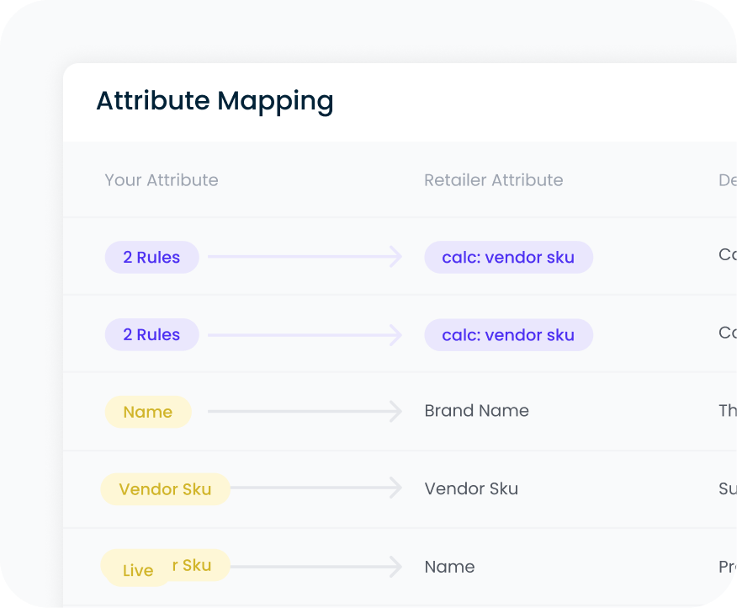The image size is (737, 608).
Task: Click the arrow connecting first 2 Rules mapping
Action: click(x=303, y=257)
